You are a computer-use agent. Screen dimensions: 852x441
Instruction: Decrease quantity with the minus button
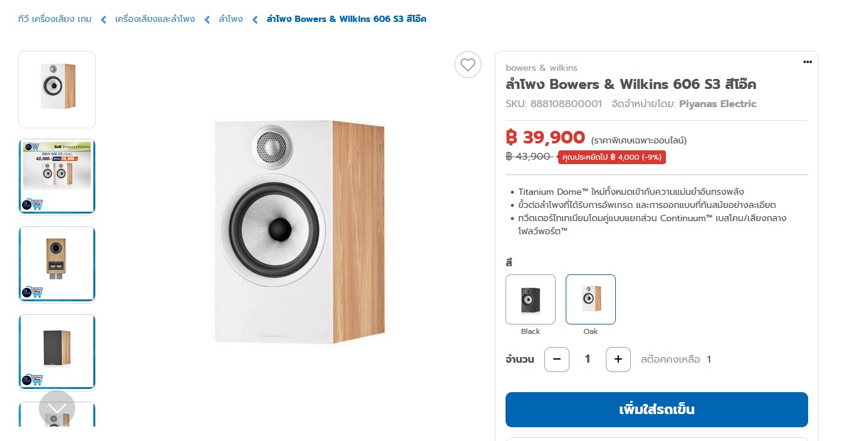[x=556, y=360]
